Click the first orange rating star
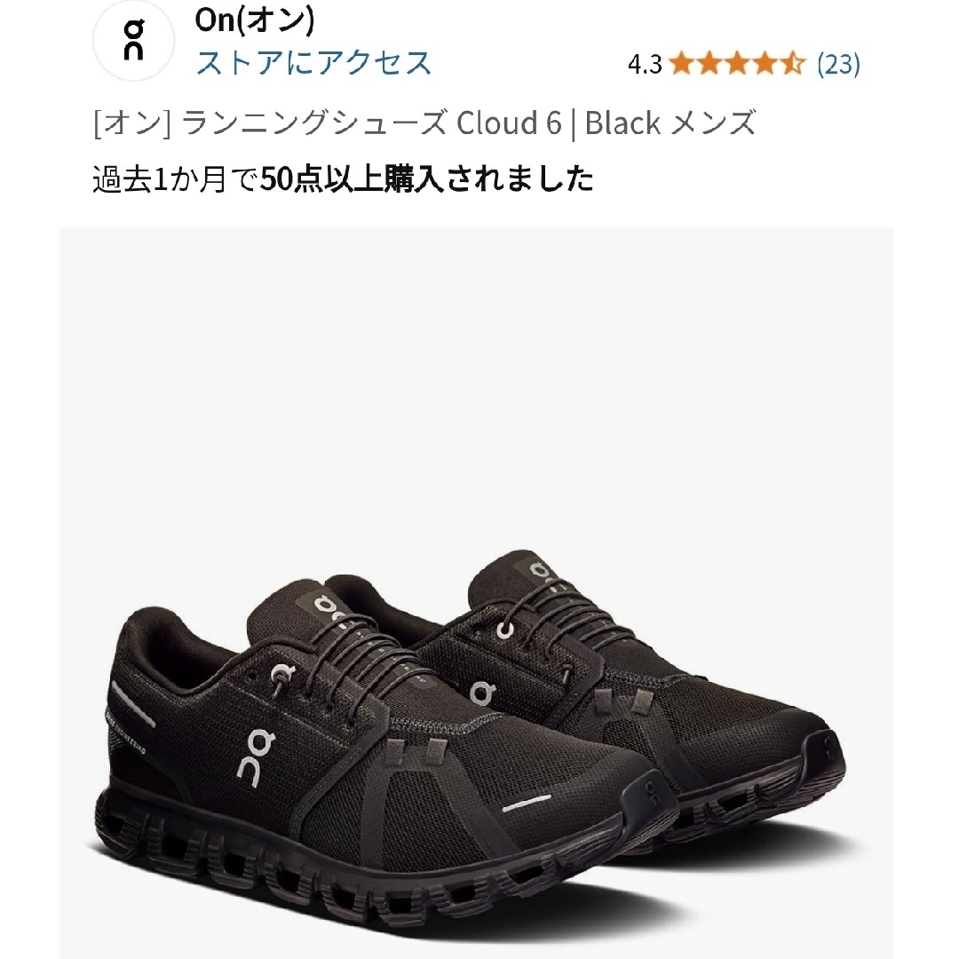Viewport: 959px width, 959px height. (x=681, y=63)
